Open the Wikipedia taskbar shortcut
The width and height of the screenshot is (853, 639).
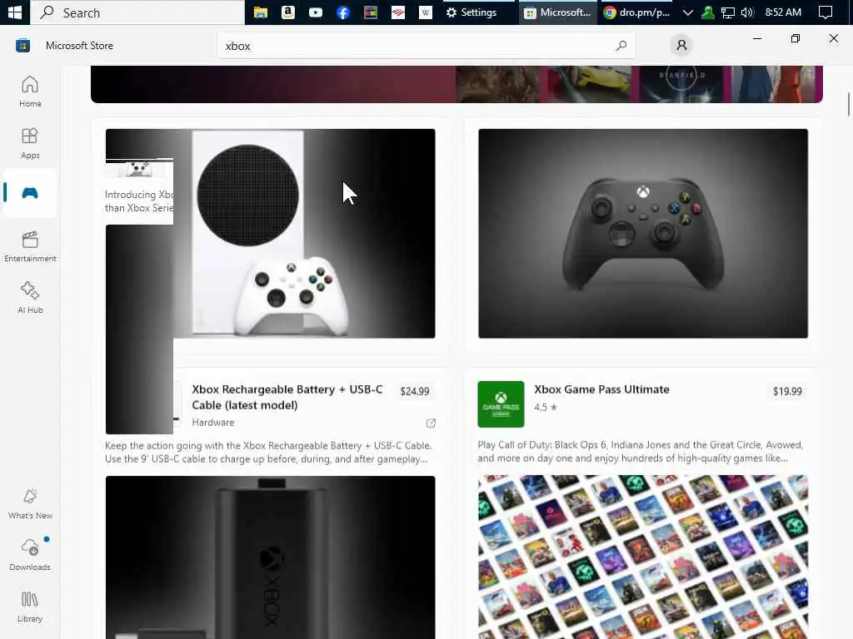coord(426,12)
